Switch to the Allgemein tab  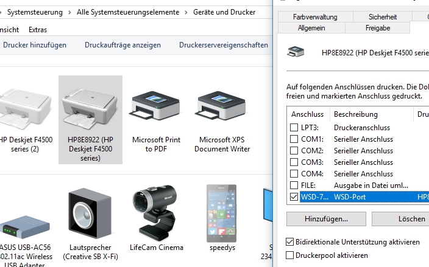pyautogui.click(x=311, y=28)
